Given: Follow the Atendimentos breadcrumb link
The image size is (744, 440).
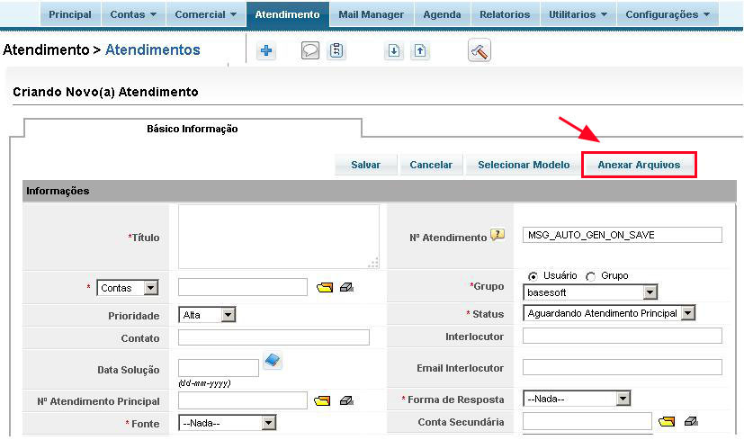Looking at the screenshot, I should point(153,49).
